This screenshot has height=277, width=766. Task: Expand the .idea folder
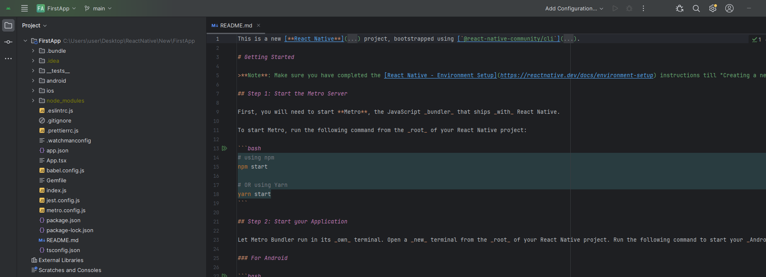pyautogui.click(x=33, y=61)
